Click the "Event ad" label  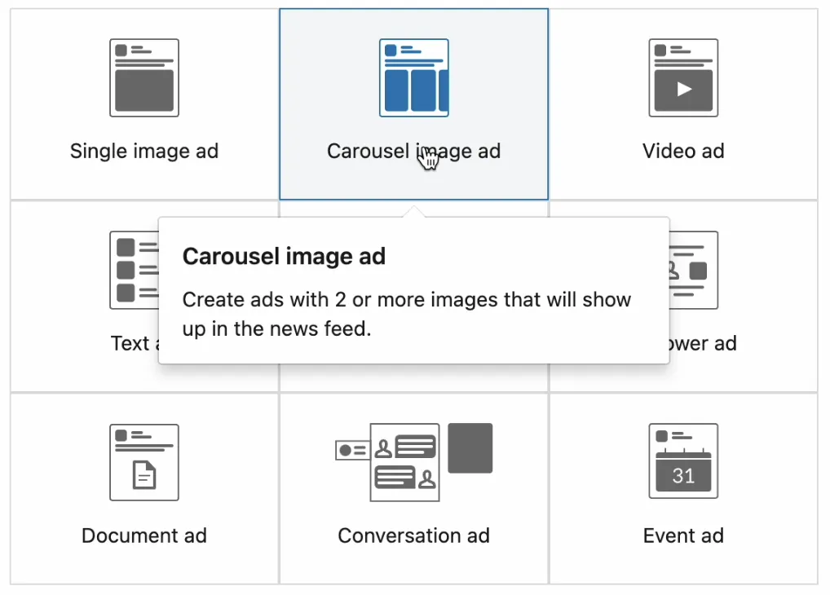pos(683,535)
